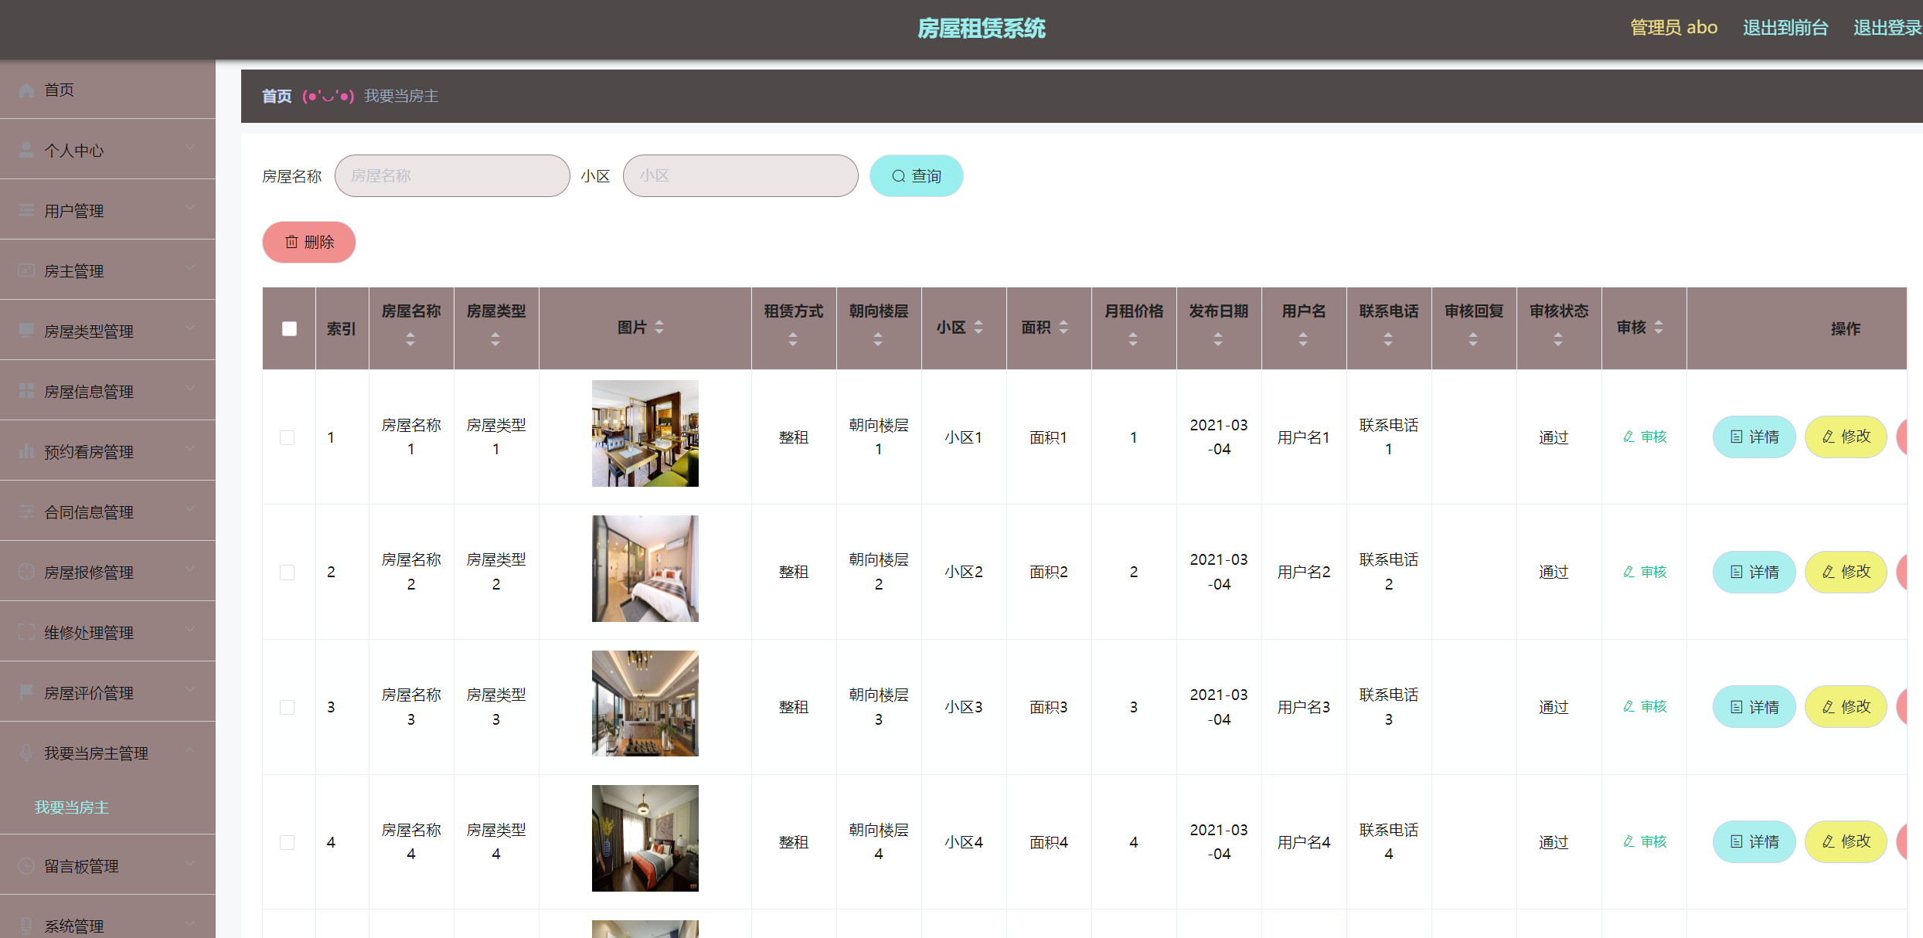Expand the 用户管理 sidebar menu chevron
This screenshot has height=938, width=1923.
[190, 209]
